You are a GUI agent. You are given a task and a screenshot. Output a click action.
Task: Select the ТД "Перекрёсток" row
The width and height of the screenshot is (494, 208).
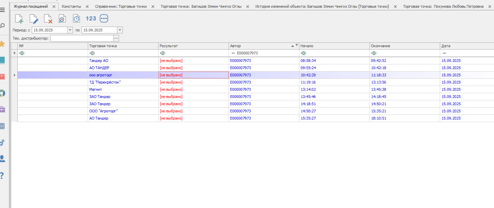pos(256,82)
